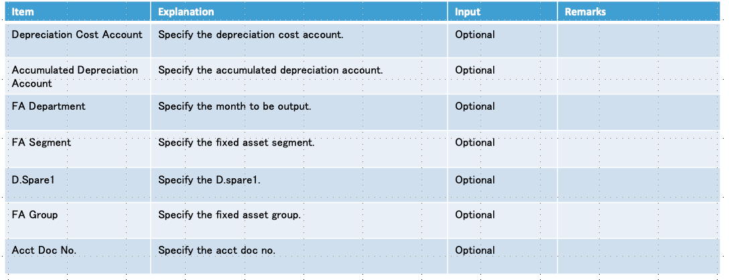This screenshot has width=729, height=280.
Task: Select the FA Group item cell
Action: click(x=78, y=220)
